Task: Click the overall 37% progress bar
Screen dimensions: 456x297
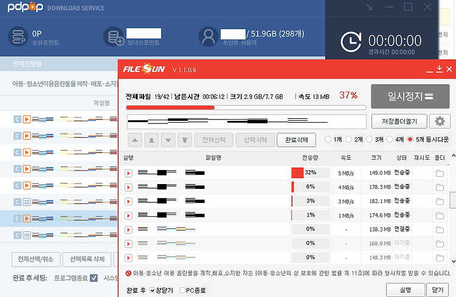Action: pyautogui.click(x=246, y=108)
